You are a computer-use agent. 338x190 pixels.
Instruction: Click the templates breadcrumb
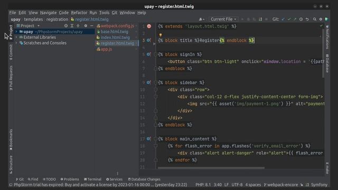tap(33, 19)
